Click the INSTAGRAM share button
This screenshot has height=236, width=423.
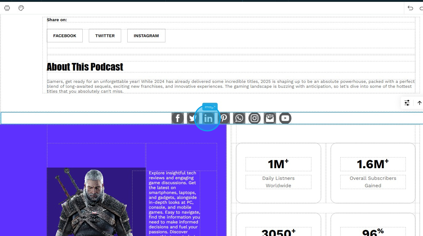146,35
